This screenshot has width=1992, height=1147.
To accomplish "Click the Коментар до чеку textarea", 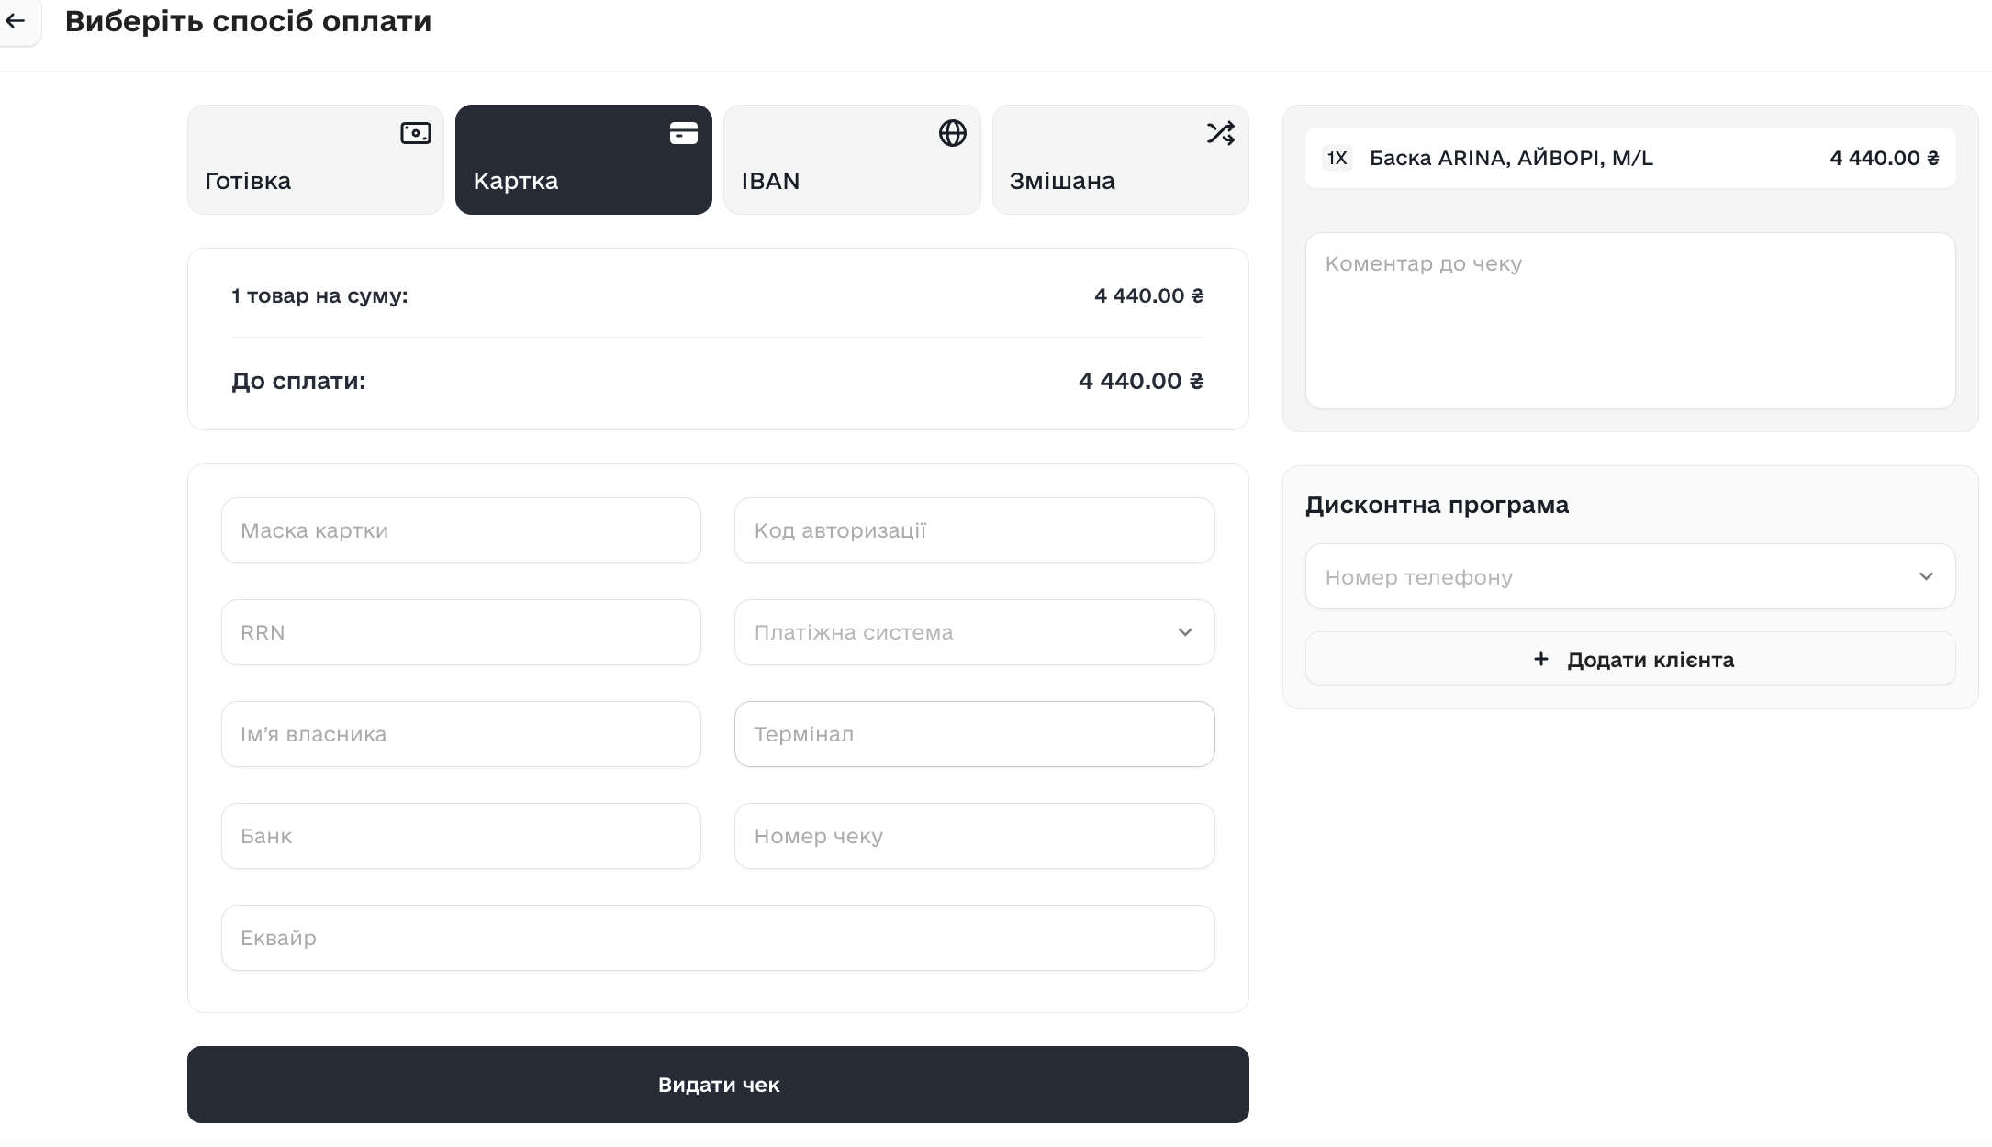I will coord(1630,319).
